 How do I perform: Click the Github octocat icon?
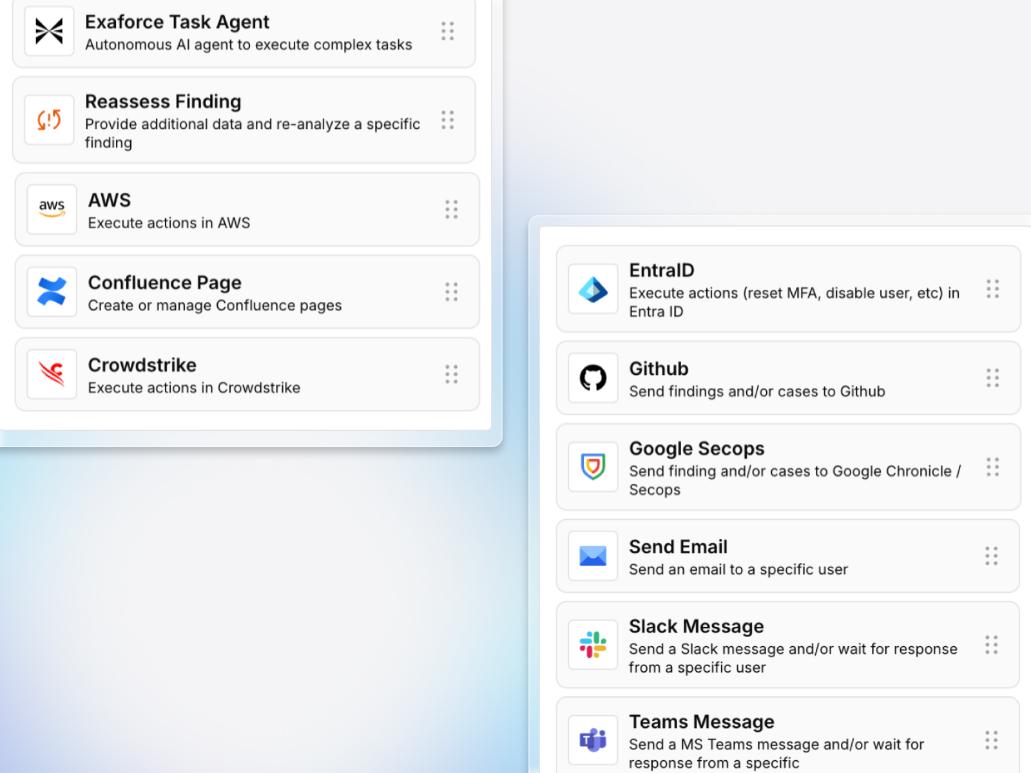pyautogui.click(x=593, y=378)
